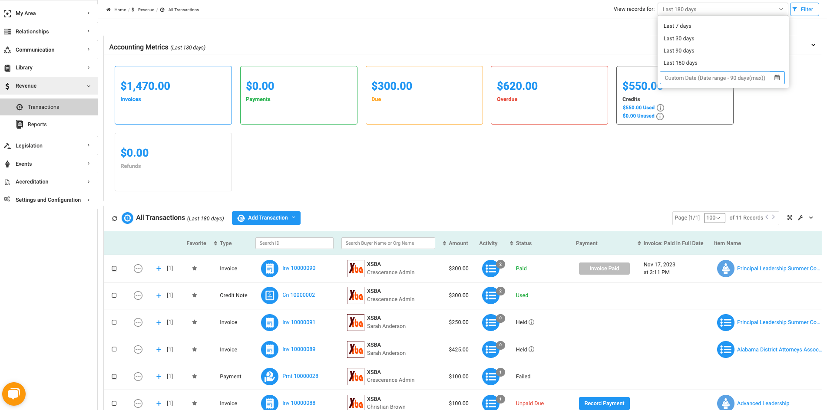Select Last 90 days option
Screen dimensions: 827x410
(x=723, y=51)
